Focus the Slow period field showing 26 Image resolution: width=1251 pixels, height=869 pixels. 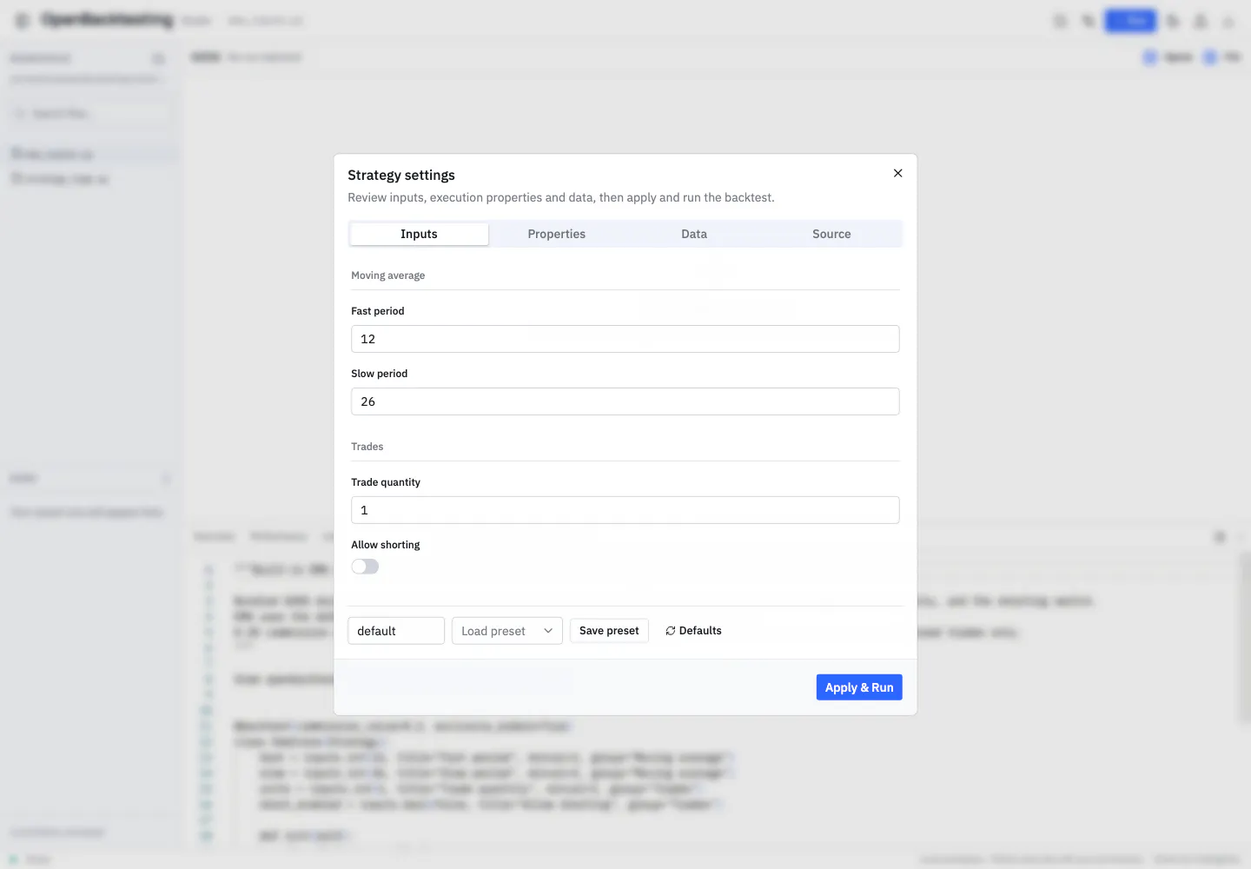click(x=625, y=401)
